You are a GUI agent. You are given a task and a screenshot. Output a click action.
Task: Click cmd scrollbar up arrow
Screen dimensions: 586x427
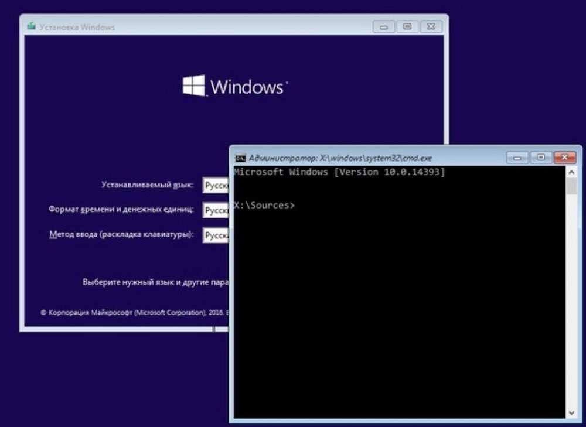pyautogui.click(x=571, y=172)
